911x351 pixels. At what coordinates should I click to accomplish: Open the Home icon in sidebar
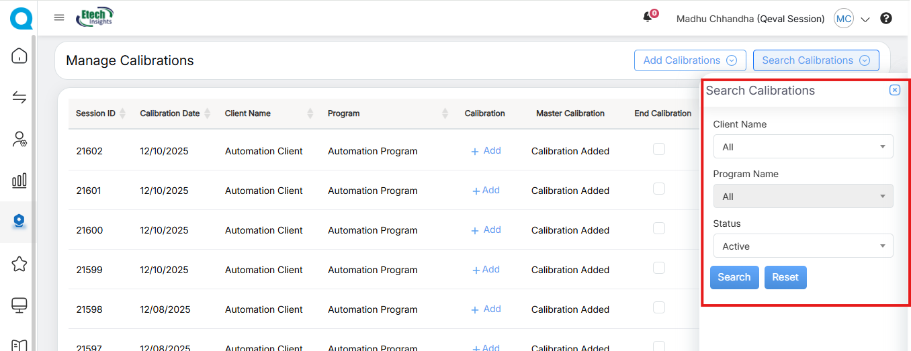[19, 56]
